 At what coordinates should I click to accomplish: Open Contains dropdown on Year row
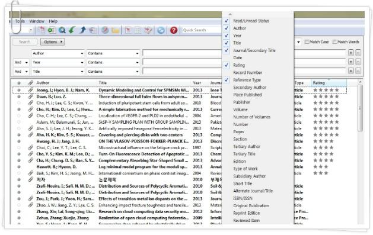click(137, 62)
